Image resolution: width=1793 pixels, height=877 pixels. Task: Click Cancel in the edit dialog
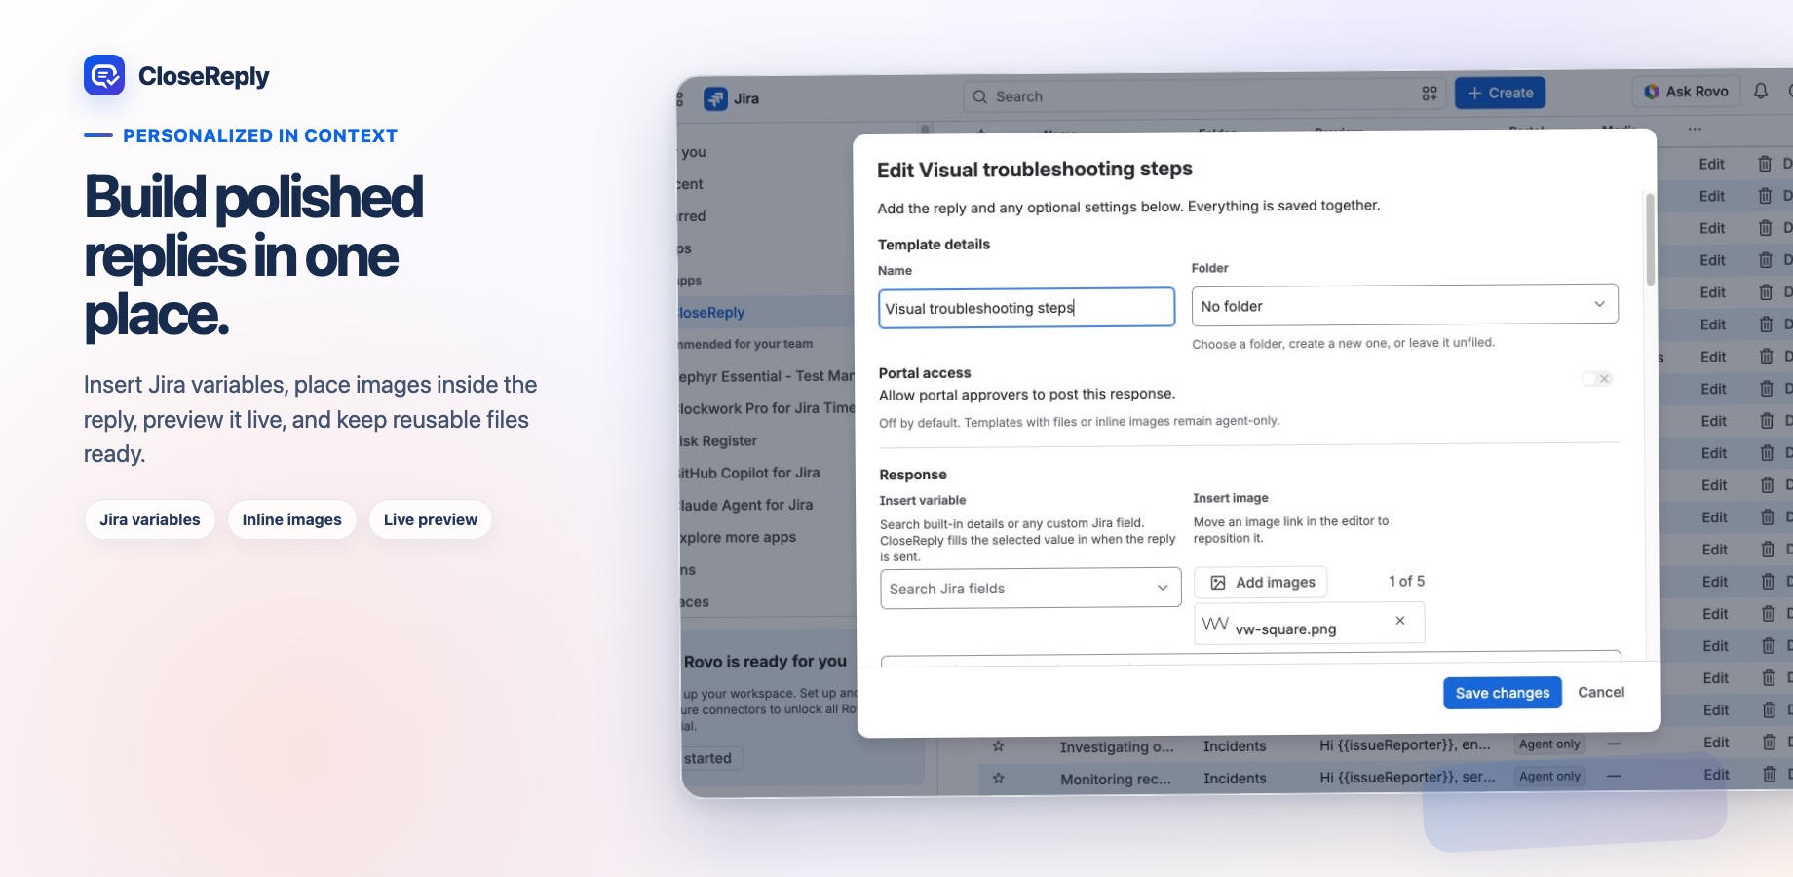1601,692
